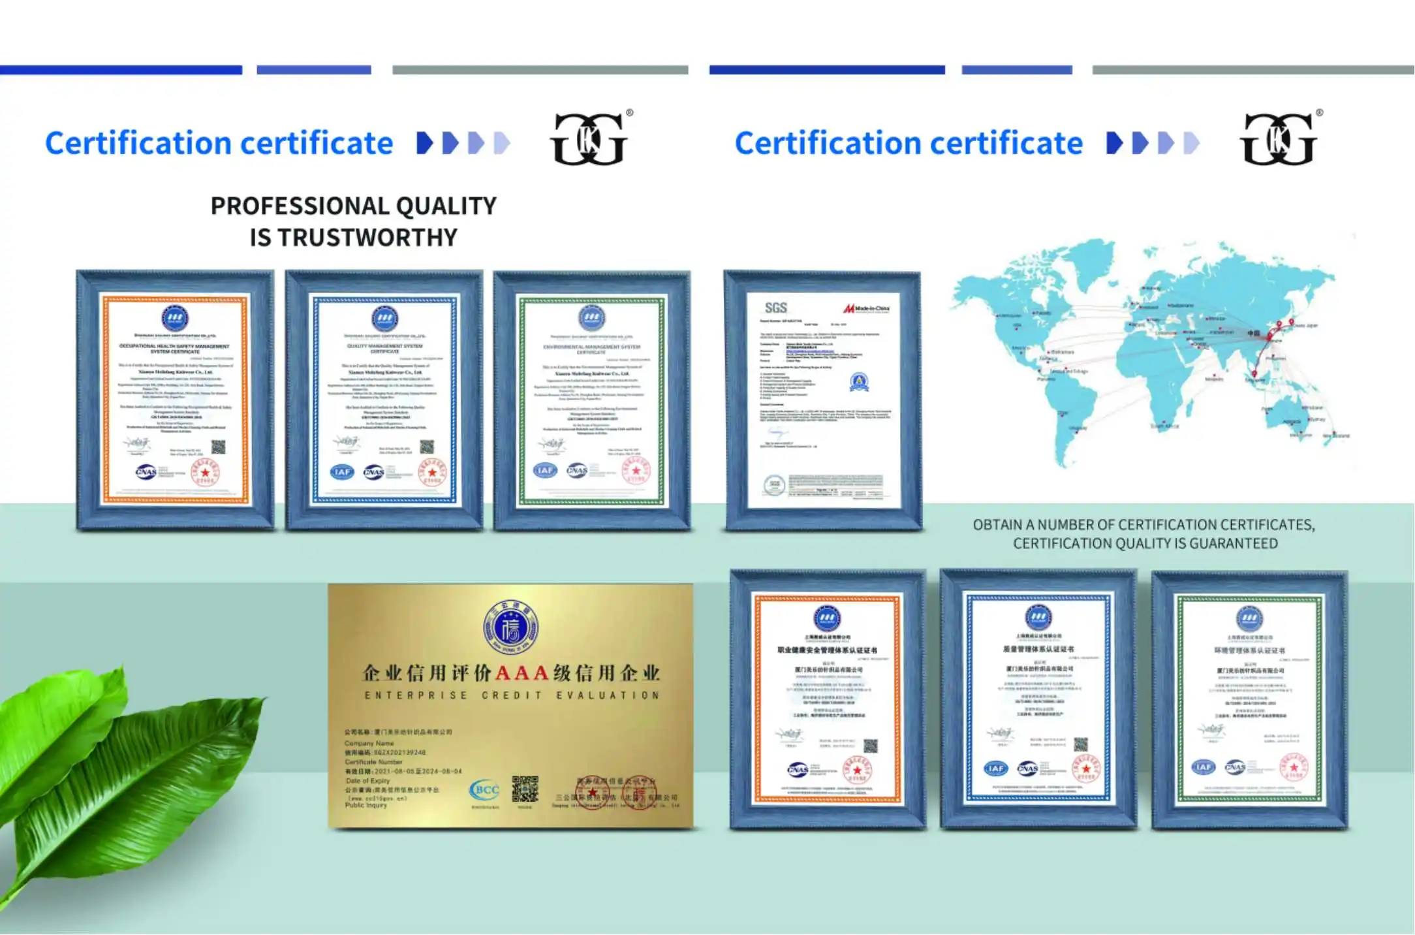Open the blue-bordered quality management certificate
The height and width of the screenshot is (935, 1415).
[384, 400]
